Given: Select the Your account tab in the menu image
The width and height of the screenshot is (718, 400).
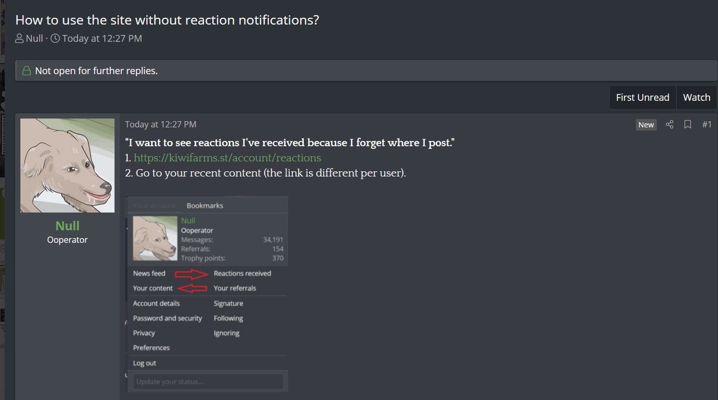Looking at the screenshot, I should coord(154,206).
